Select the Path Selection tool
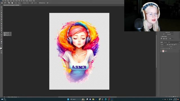The width and height of the screenshot is (180, 101). coord(1,38)
